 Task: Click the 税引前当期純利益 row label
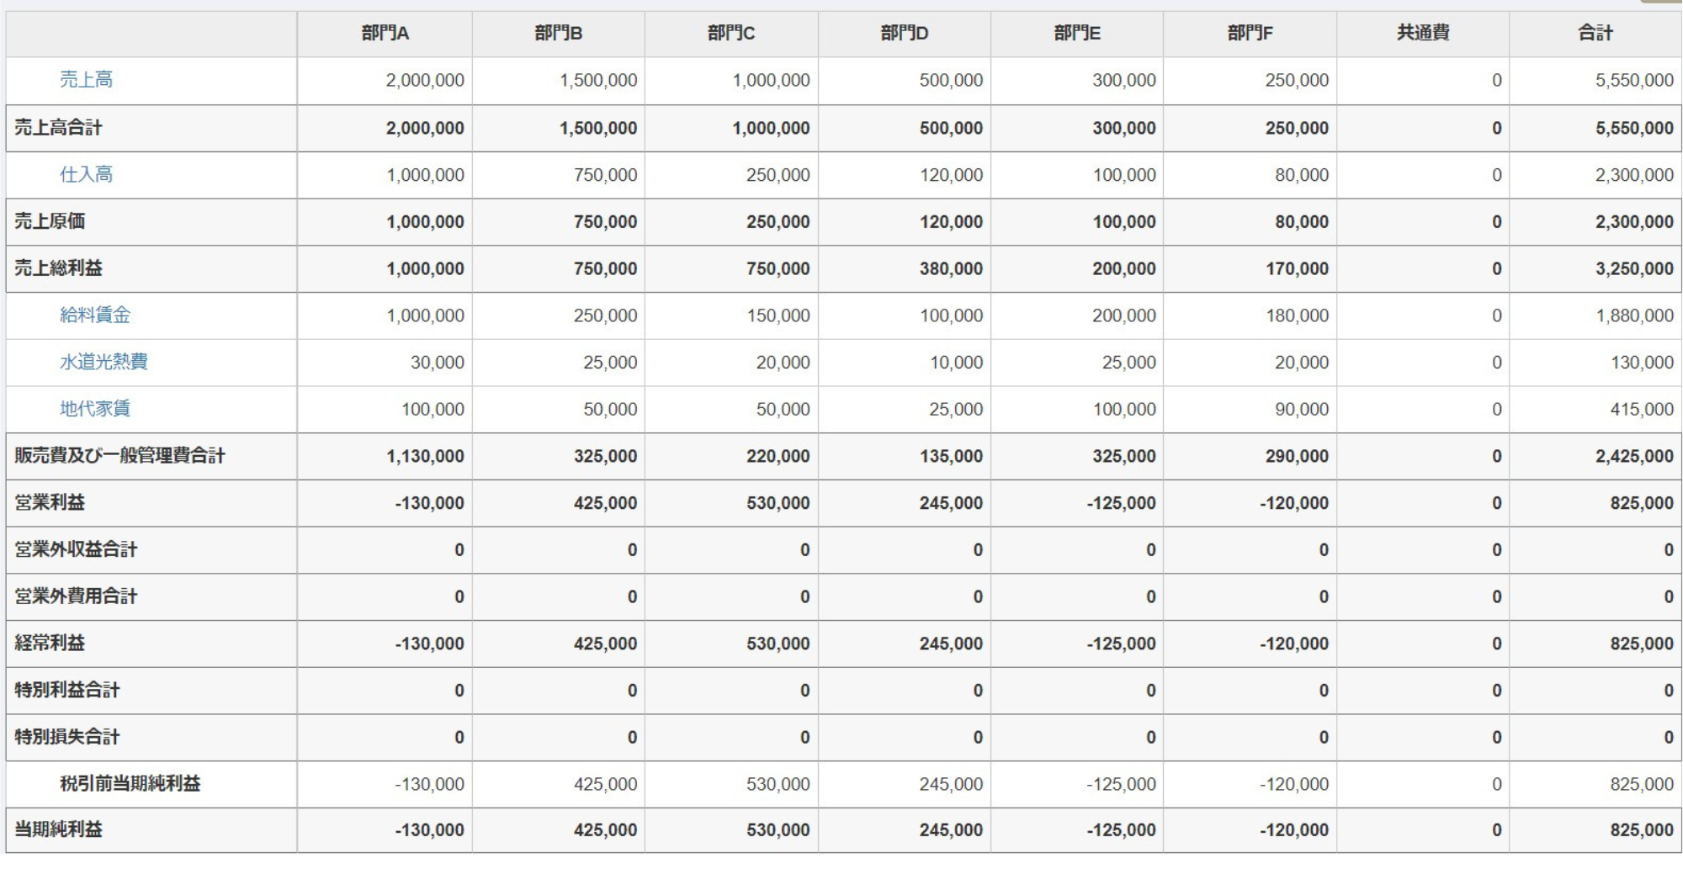(x=130, y=784)
